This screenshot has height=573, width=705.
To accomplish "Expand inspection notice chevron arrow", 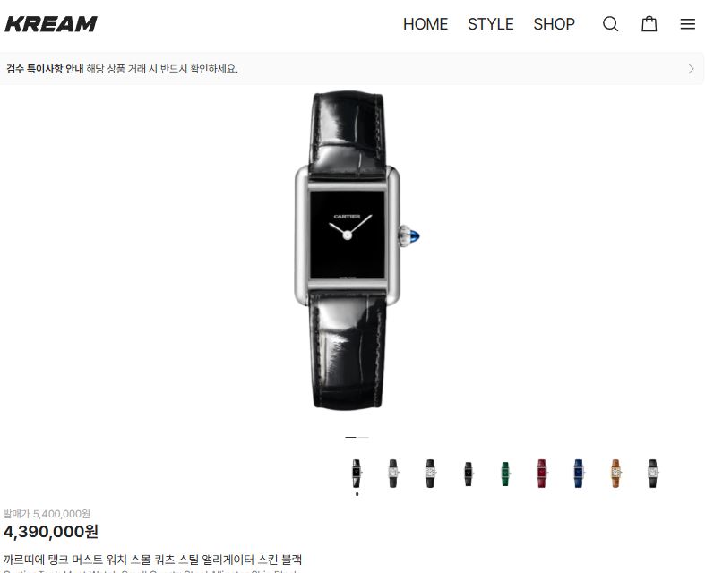I will coord(691,69).
